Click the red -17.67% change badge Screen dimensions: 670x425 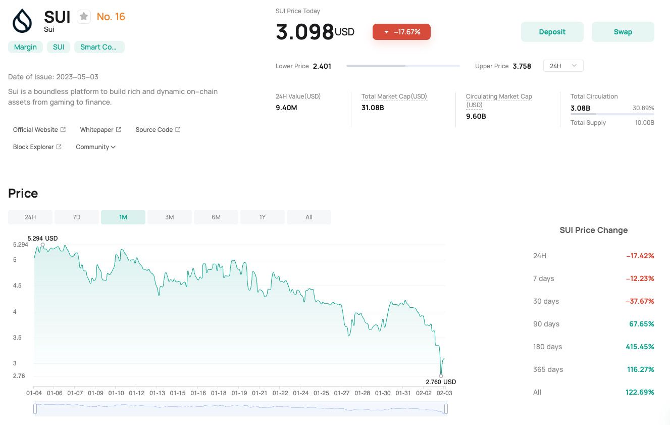click(401, 32)
